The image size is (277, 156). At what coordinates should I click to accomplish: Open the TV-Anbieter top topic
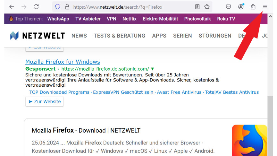pyautogui.click(x=88, y=19)
